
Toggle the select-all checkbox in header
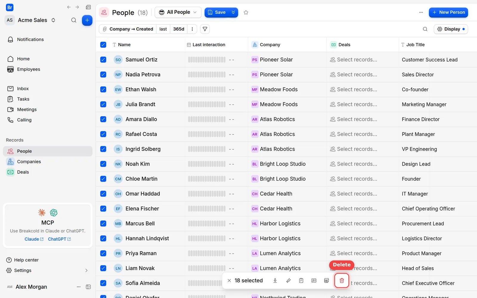[x=103, y=45]
